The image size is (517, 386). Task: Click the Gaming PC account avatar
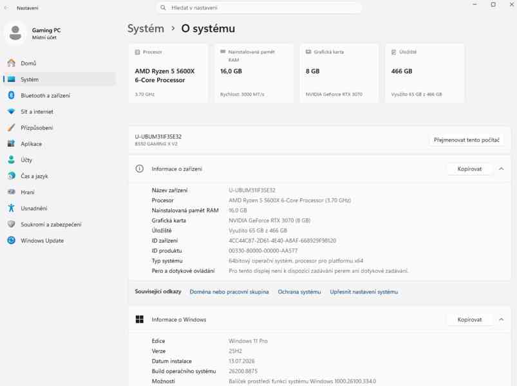click(15, 33)
